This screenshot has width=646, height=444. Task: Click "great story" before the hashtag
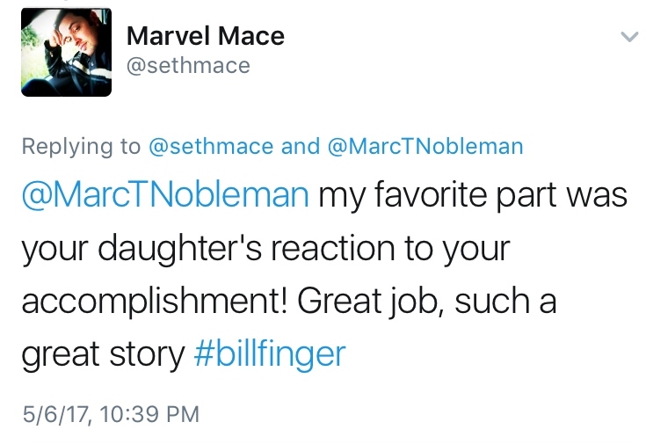pos(102,354)
